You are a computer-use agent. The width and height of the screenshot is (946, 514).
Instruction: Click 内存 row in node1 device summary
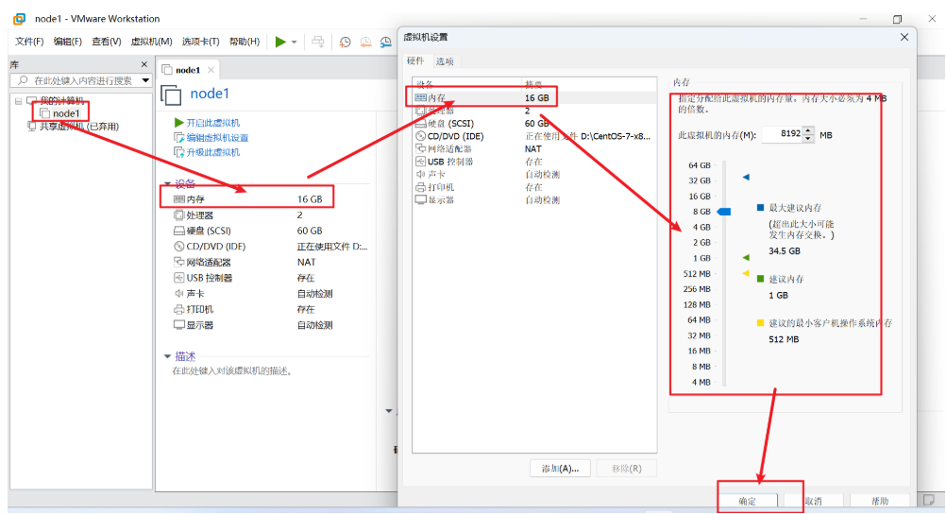point(247,199)
